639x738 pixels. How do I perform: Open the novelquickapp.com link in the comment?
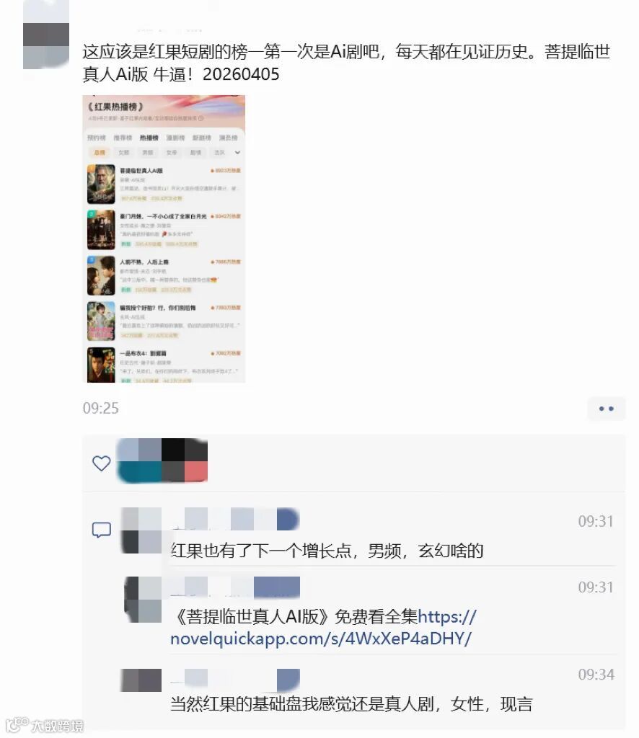click(323, 628)
